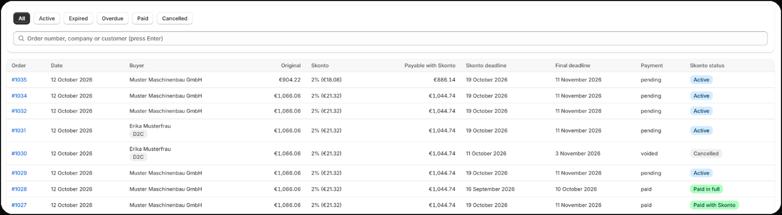The height and width of the screenshot is (215, 782).
Task: Click D2C tag in order #1031 row
Action: point(138,134)
